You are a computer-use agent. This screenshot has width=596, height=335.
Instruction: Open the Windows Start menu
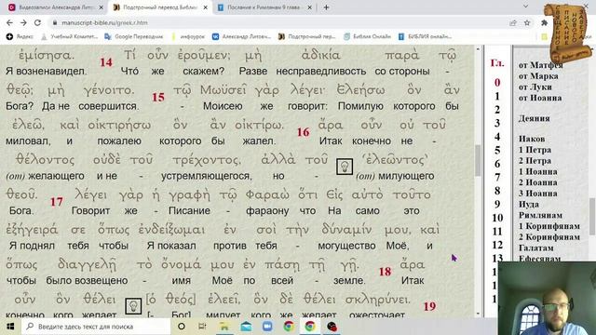tap(10, 327)
